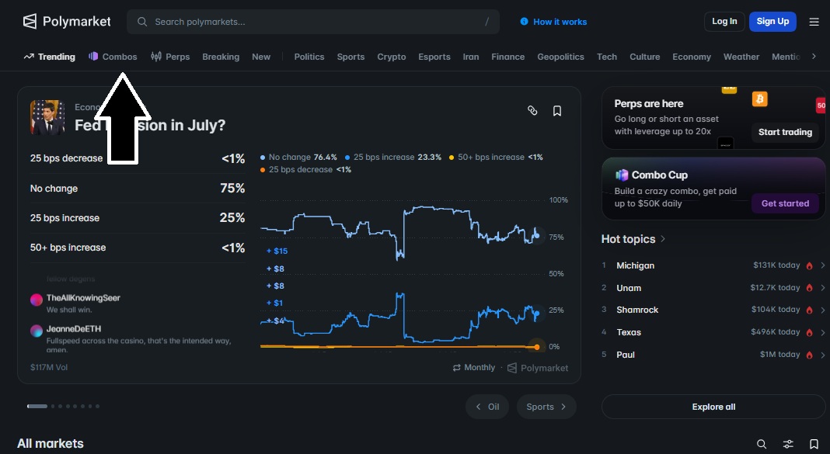Click the Fed market thumbnail image
This screenshot has height=454, width=830.
pyautogui.click(x=47, y=117)
